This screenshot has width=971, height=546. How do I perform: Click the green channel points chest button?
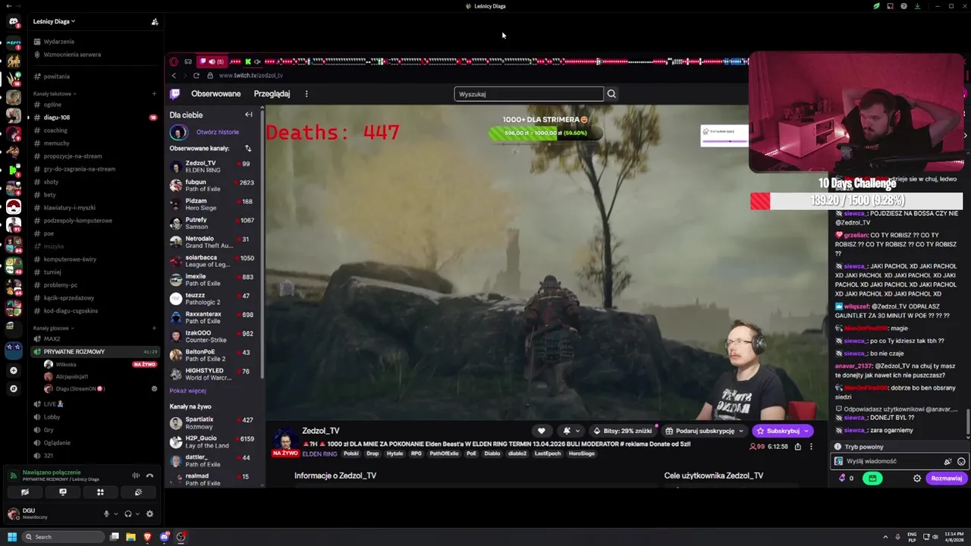click(x=872, y=479)
